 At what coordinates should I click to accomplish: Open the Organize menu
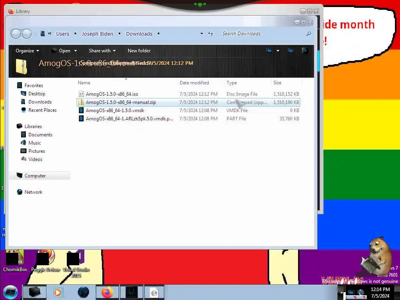tap(27, 51)
